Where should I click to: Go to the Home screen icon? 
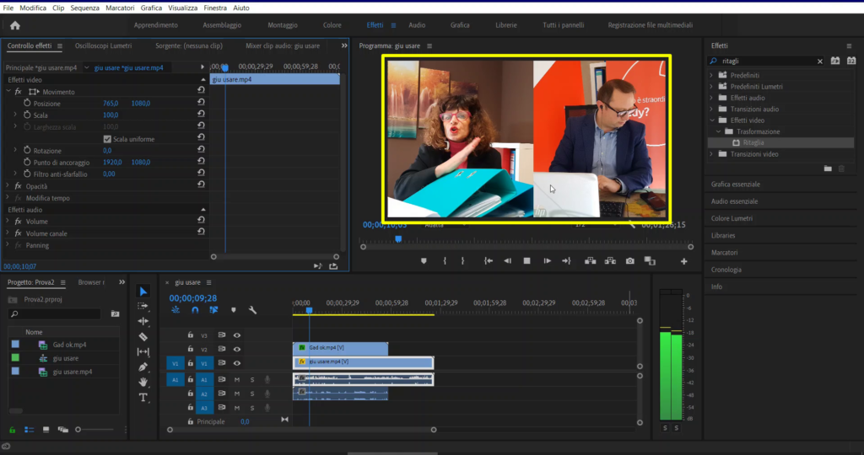coord(15,25)
